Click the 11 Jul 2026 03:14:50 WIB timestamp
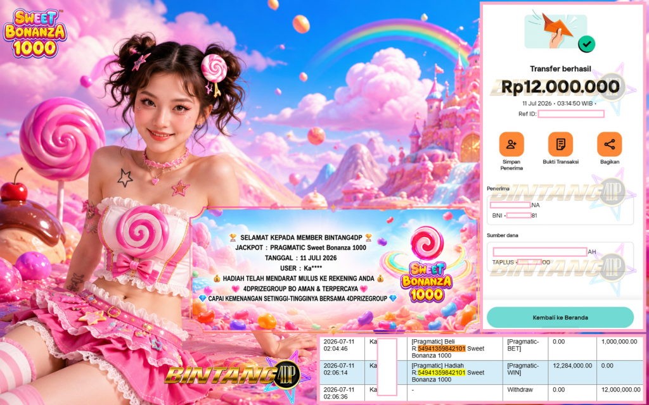This screenshot has height=405, width=649. click(x=559, y=103)
